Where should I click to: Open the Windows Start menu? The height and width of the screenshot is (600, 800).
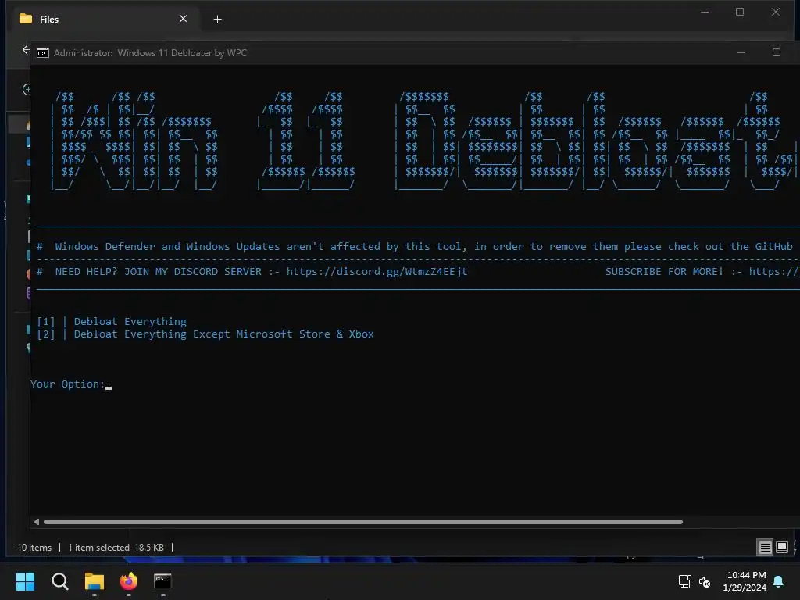pyautogui.click(x=25, y=581)
